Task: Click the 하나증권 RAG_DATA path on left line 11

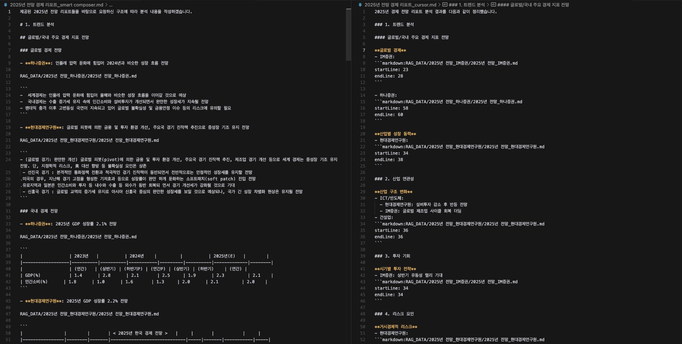Action: pyautogui.click(x=78, y=76)
